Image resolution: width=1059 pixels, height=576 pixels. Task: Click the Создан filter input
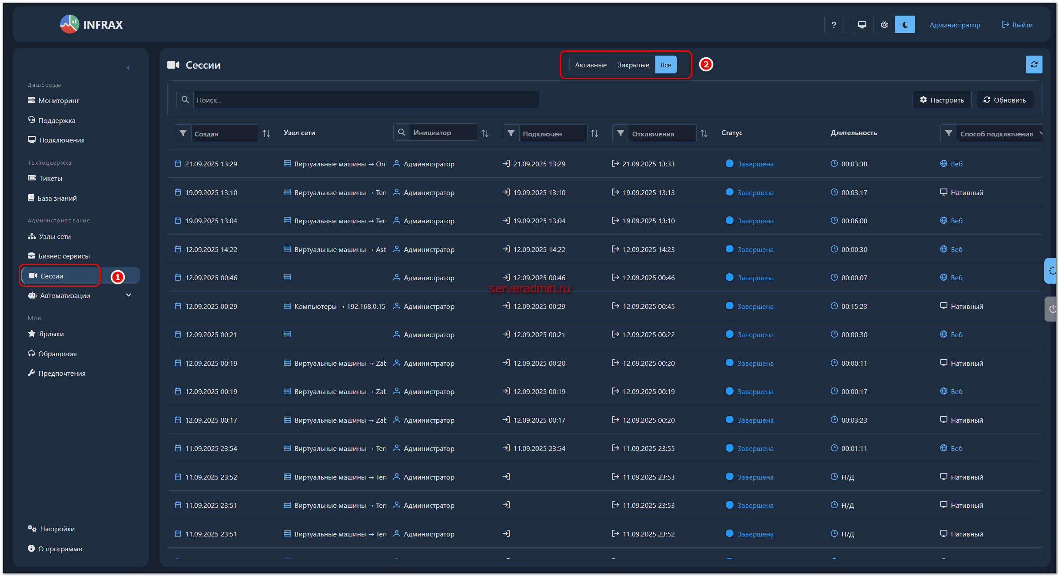(x=225, y=133)
